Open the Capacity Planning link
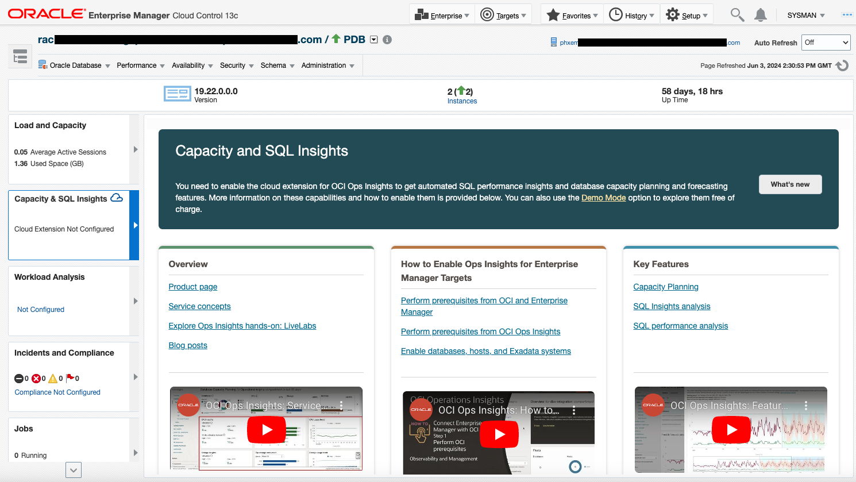This screenshot has width=856, height=482. [x=666, y=287]
